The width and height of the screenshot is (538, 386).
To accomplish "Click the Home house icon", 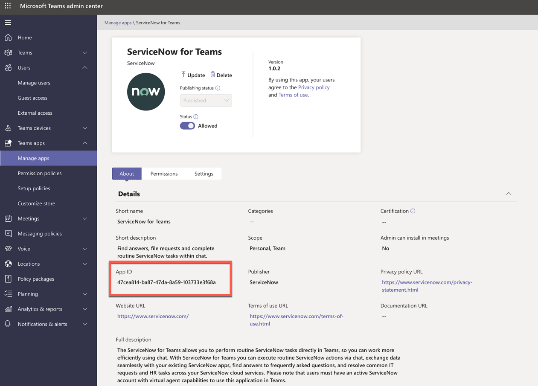I will pyautogui.click(x=8, y=38).
